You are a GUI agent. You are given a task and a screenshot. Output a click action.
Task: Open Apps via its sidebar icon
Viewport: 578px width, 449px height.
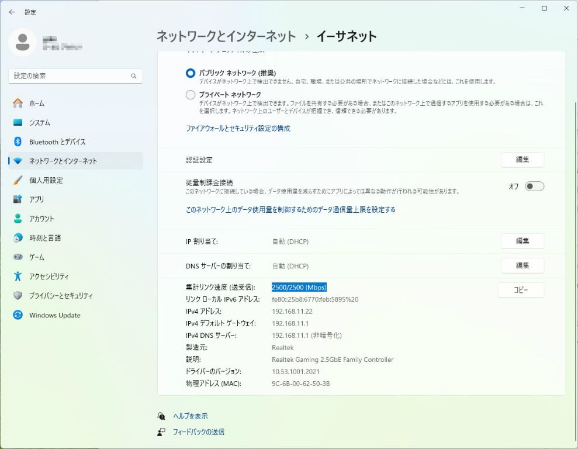(18, 199)
